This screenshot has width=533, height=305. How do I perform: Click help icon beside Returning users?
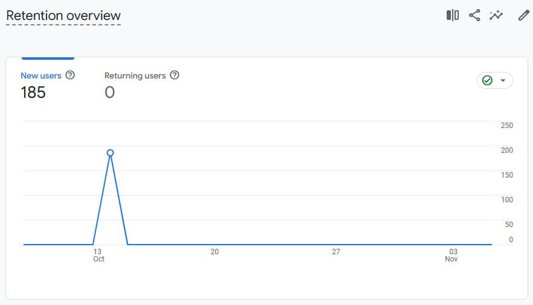click(174, 75)
